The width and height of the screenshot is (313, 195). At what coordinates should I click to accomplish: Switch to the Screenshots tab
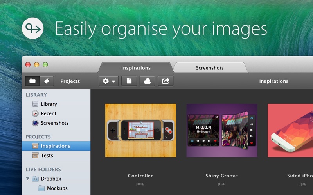pyautogui.click(x=210, y=68)
